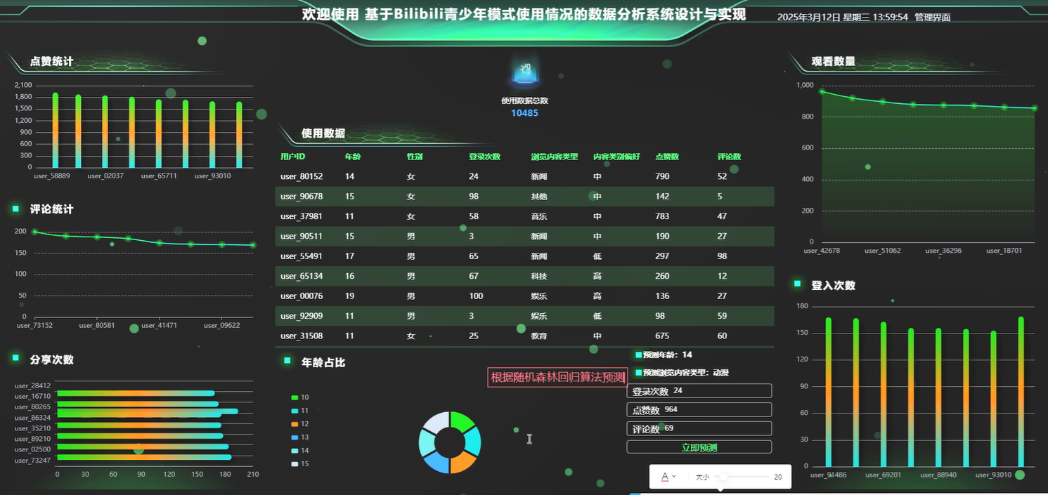Click the 用户ID column header
The image size is (1048, 495).
point(292,157)
